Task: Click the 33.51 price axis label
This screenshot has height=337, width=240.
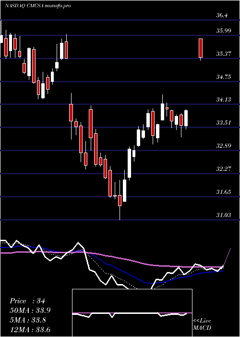Action: click(224, 123)
